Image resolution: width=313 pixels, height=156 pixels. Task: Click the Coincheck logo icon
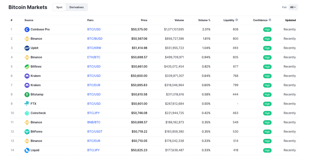(x=27, y=113)
